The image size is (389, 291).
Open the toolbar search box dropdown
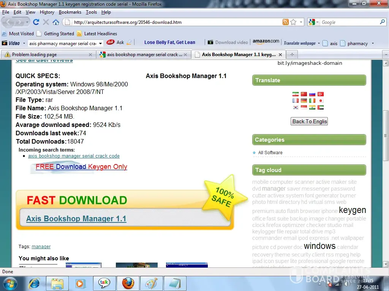[x=100, y=44]
